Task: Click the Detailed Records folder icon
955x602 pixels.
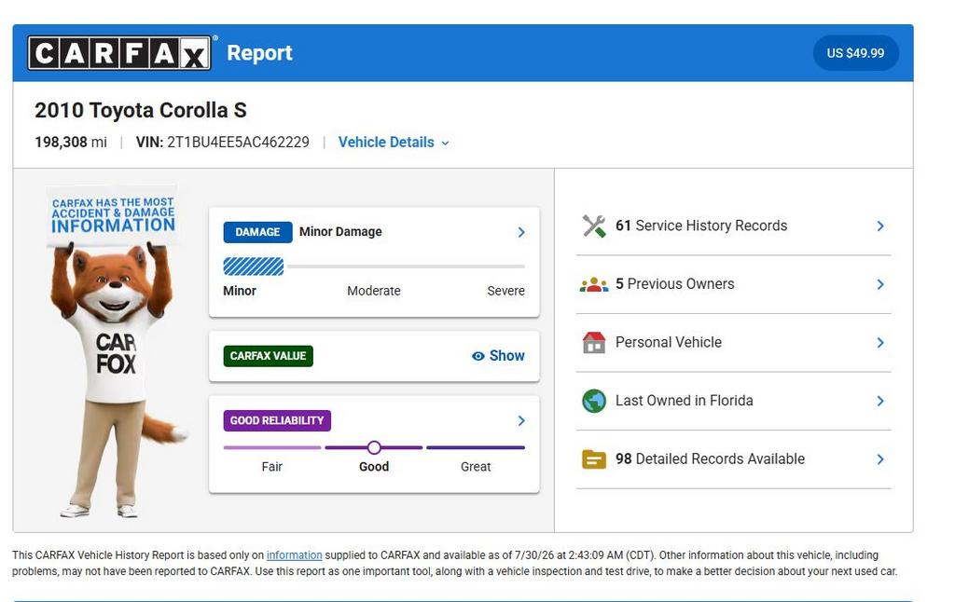Action: click(594, 459)
